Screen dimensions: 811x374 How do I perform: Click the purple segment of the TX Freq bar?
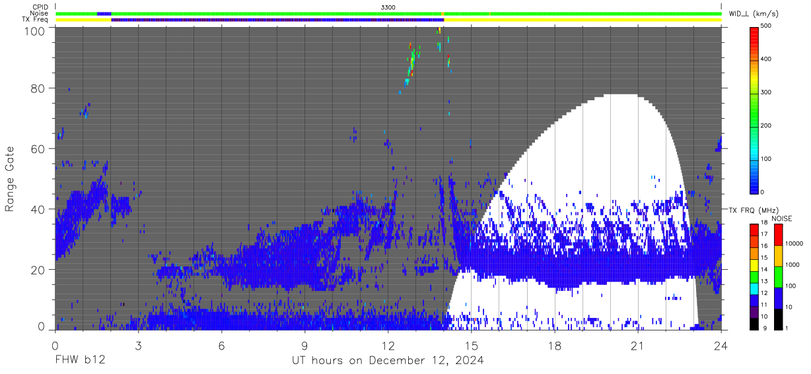[277, 20]
